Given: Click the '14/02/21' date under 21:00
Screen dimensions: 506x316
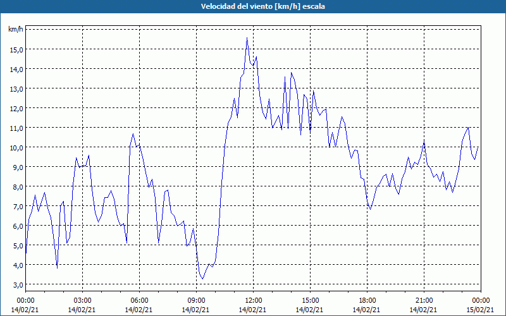Looking at the screenshot, I should [423, 310].
